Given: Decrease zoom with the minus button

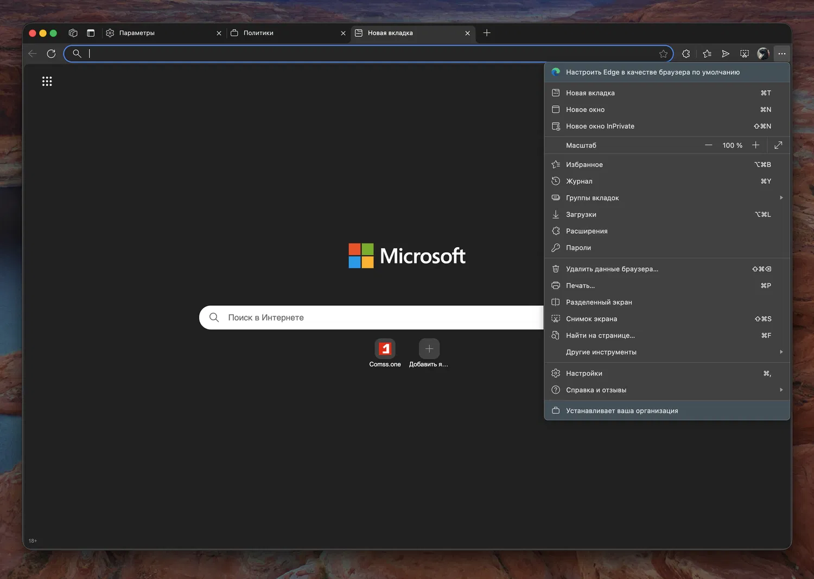Looking at the screenshot, I should pos(708,145).
